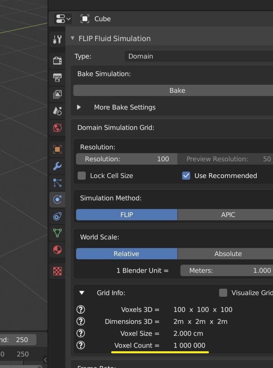Viewport: 273px width, 368px height.
Task: Select the World properties globe icon
Action: [x=57, y=127]
